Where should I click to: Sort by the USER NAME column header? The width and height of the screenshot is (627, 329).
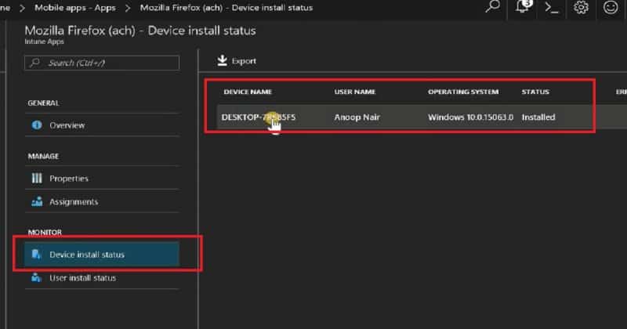[355, 92]
